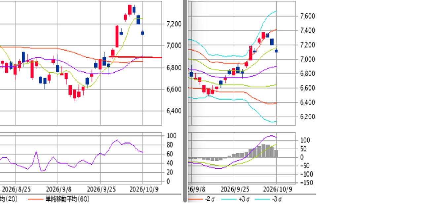
Task: Select the 2026/10/9 date under the right chart
Action: coord(278,189)
